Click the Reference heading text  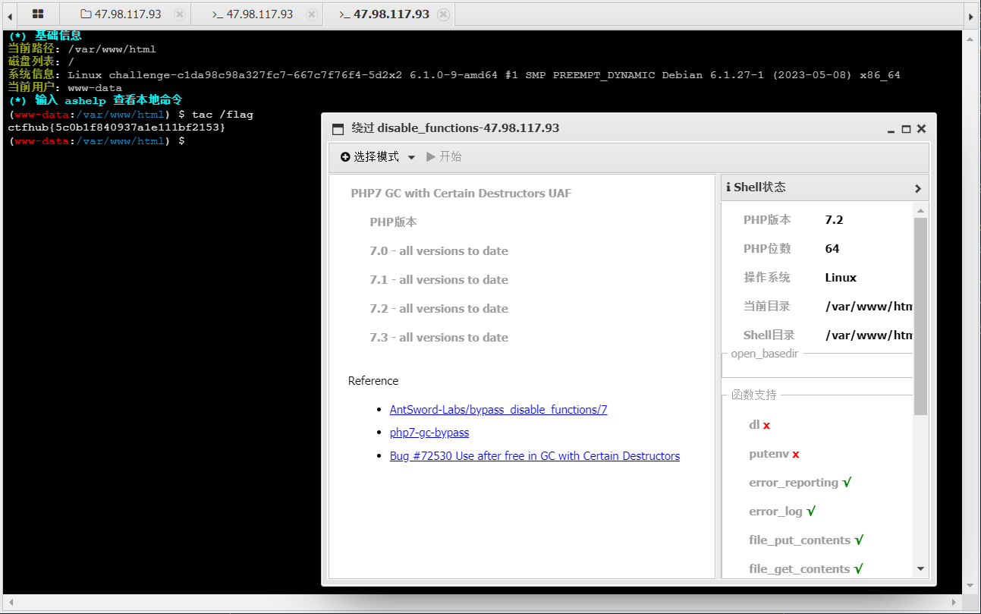tap(373, 381)
